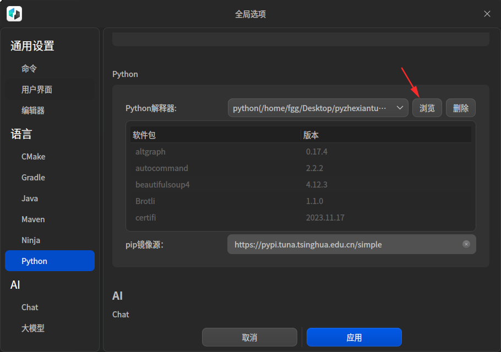This screenshot has width=501, height=352.
Task: Clear the pip mirror source field
Action: [466, 244]
